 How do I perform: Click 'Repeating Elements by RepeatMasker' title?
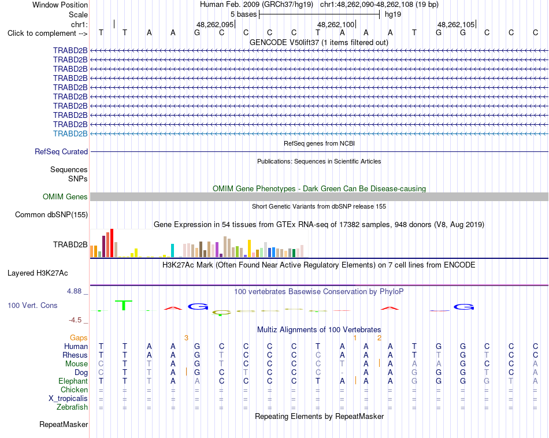(x=319, y=417)
